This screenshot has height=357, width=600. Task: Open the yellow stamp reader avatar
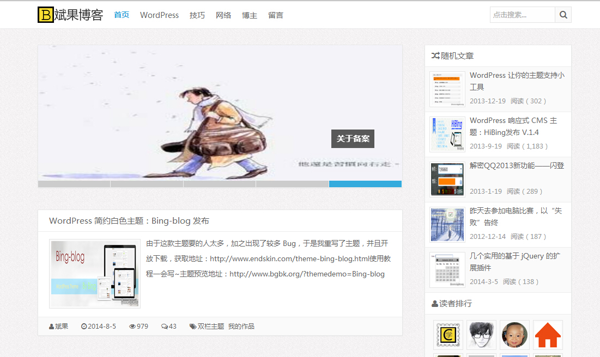(448, 335)
